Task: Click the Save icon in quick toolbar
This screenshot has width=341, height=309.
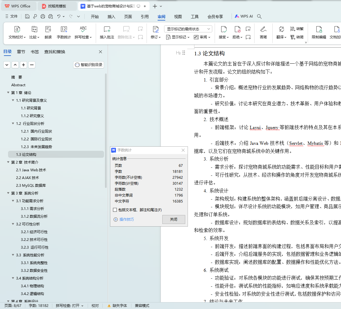Action: coord(27,16)
